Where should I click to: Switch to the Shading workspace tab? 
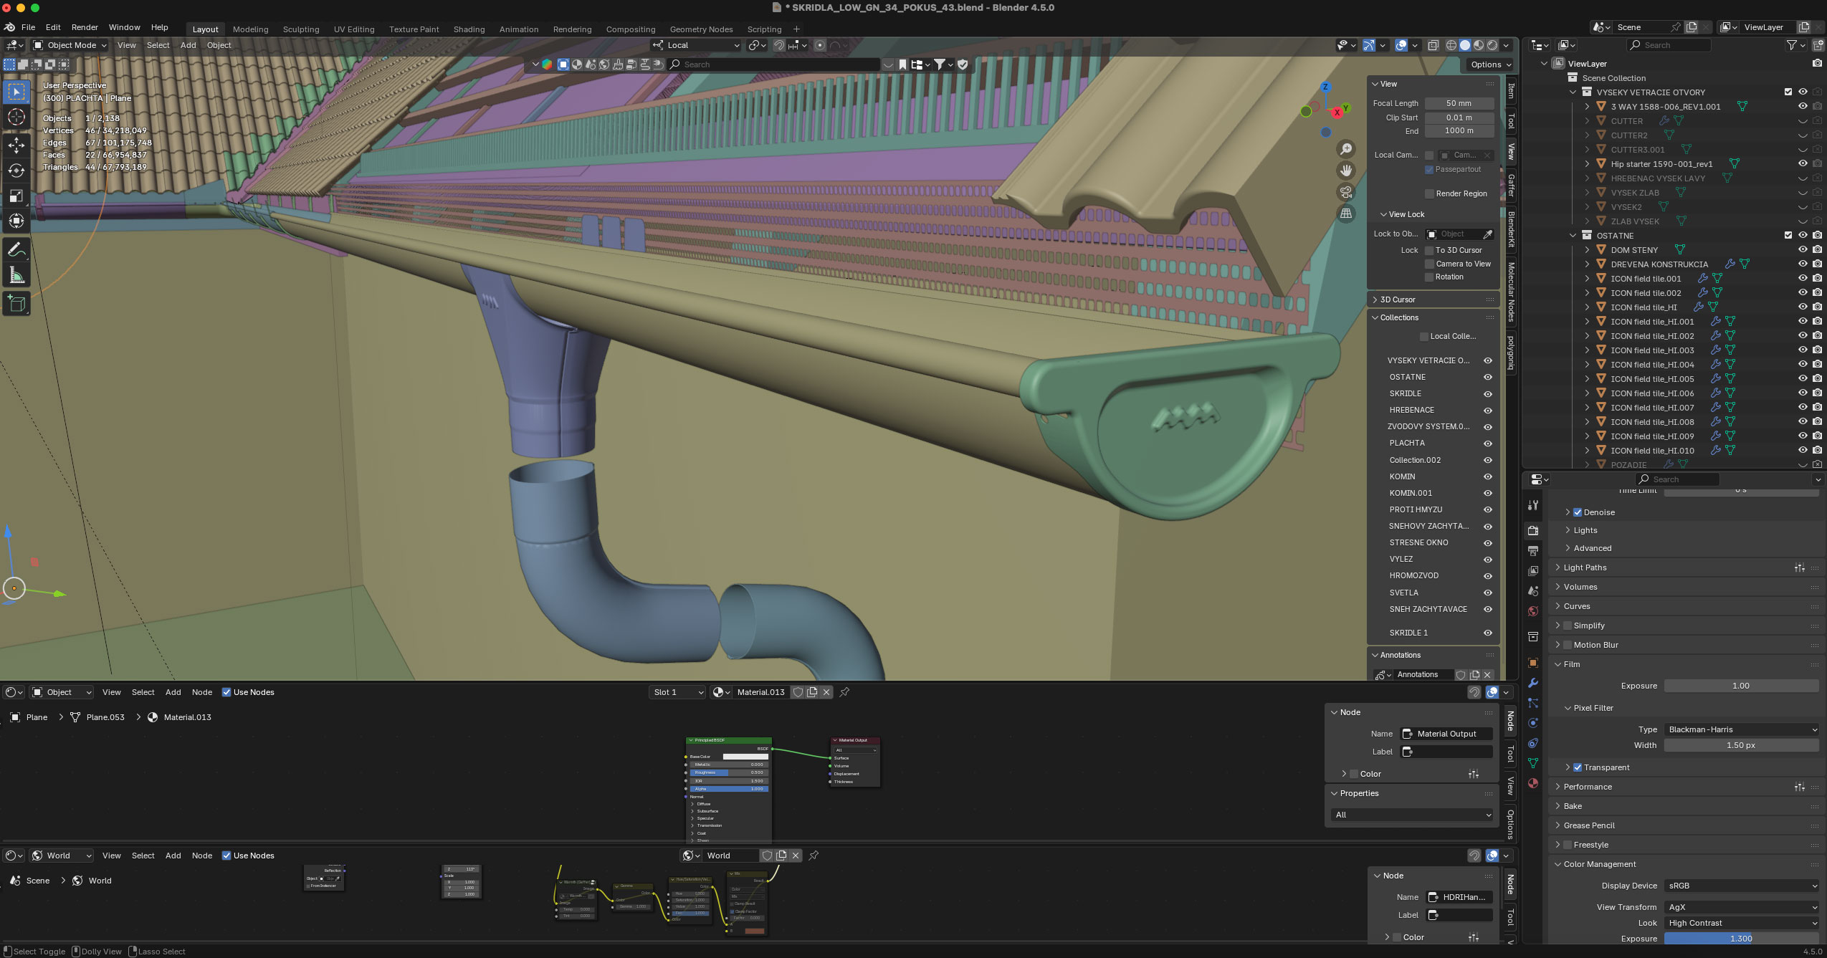(469, 29)
